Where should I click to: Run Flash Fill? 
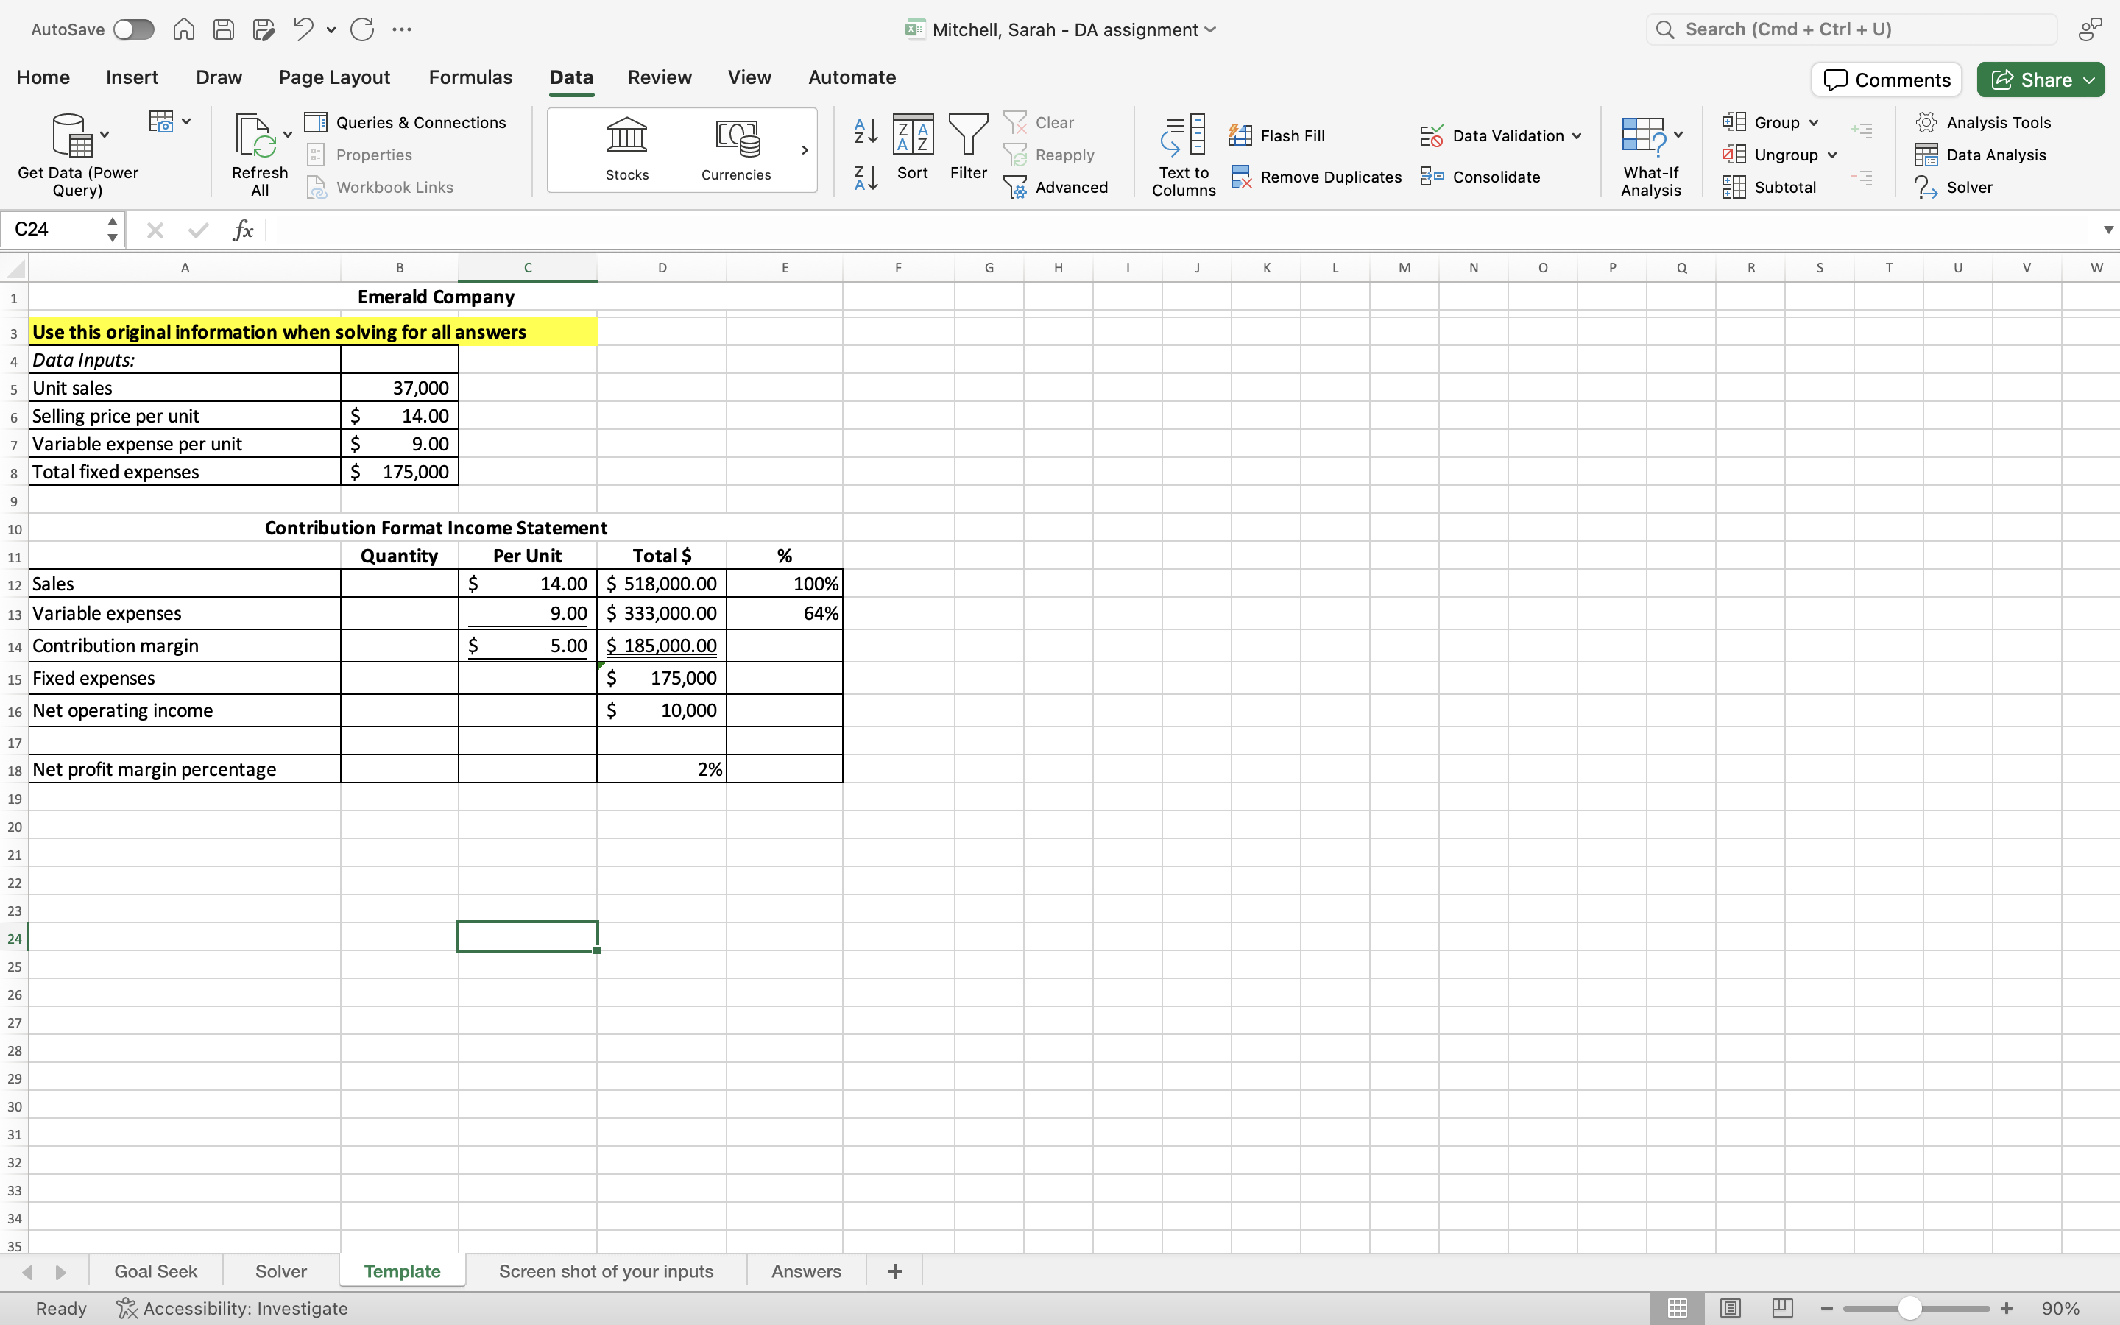[x=1278, y=135]
